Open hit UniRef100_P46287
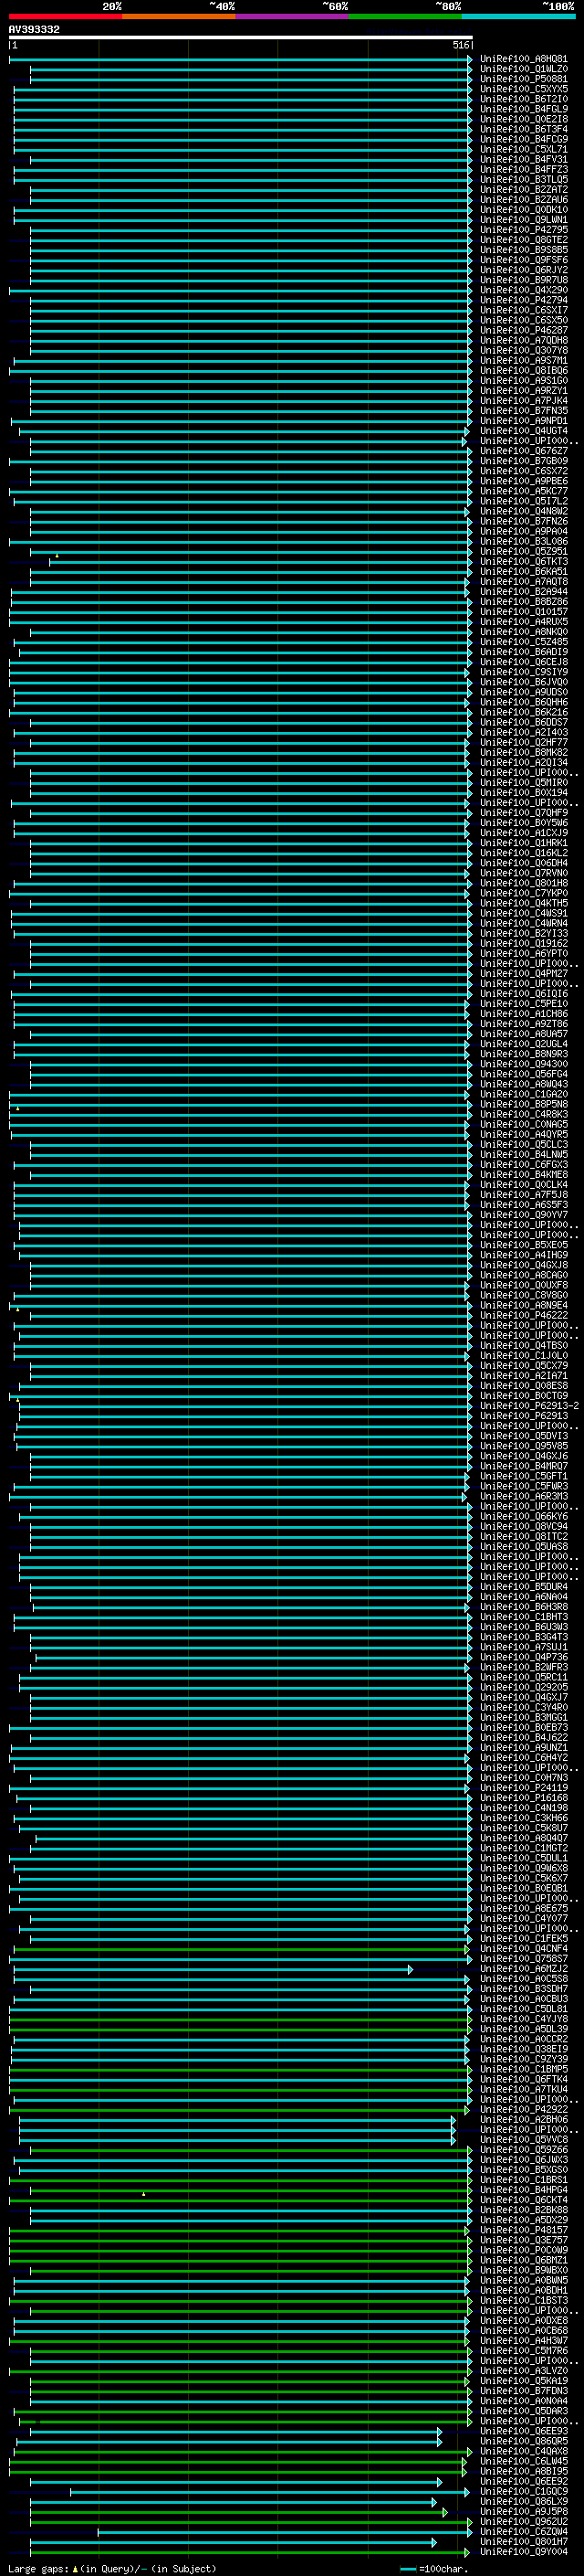 coord(523,330)
